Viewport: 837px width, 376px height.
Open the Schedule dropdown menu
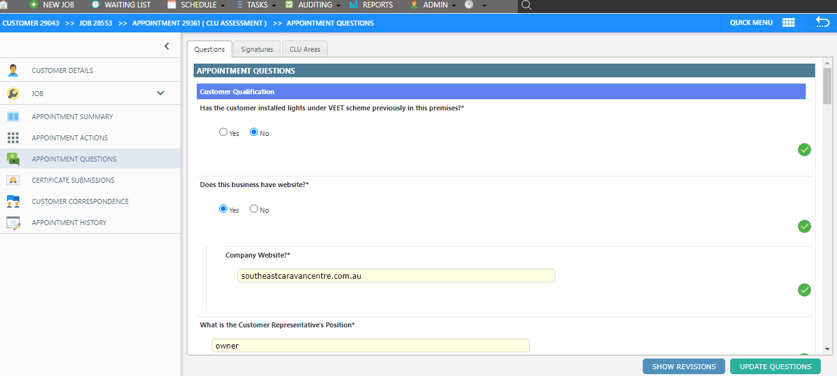pyautogui.click(x=198, y=5)
